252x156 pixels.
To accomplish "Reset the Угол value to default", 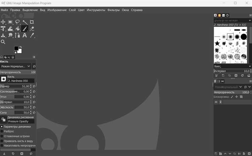I will [34, 97].
